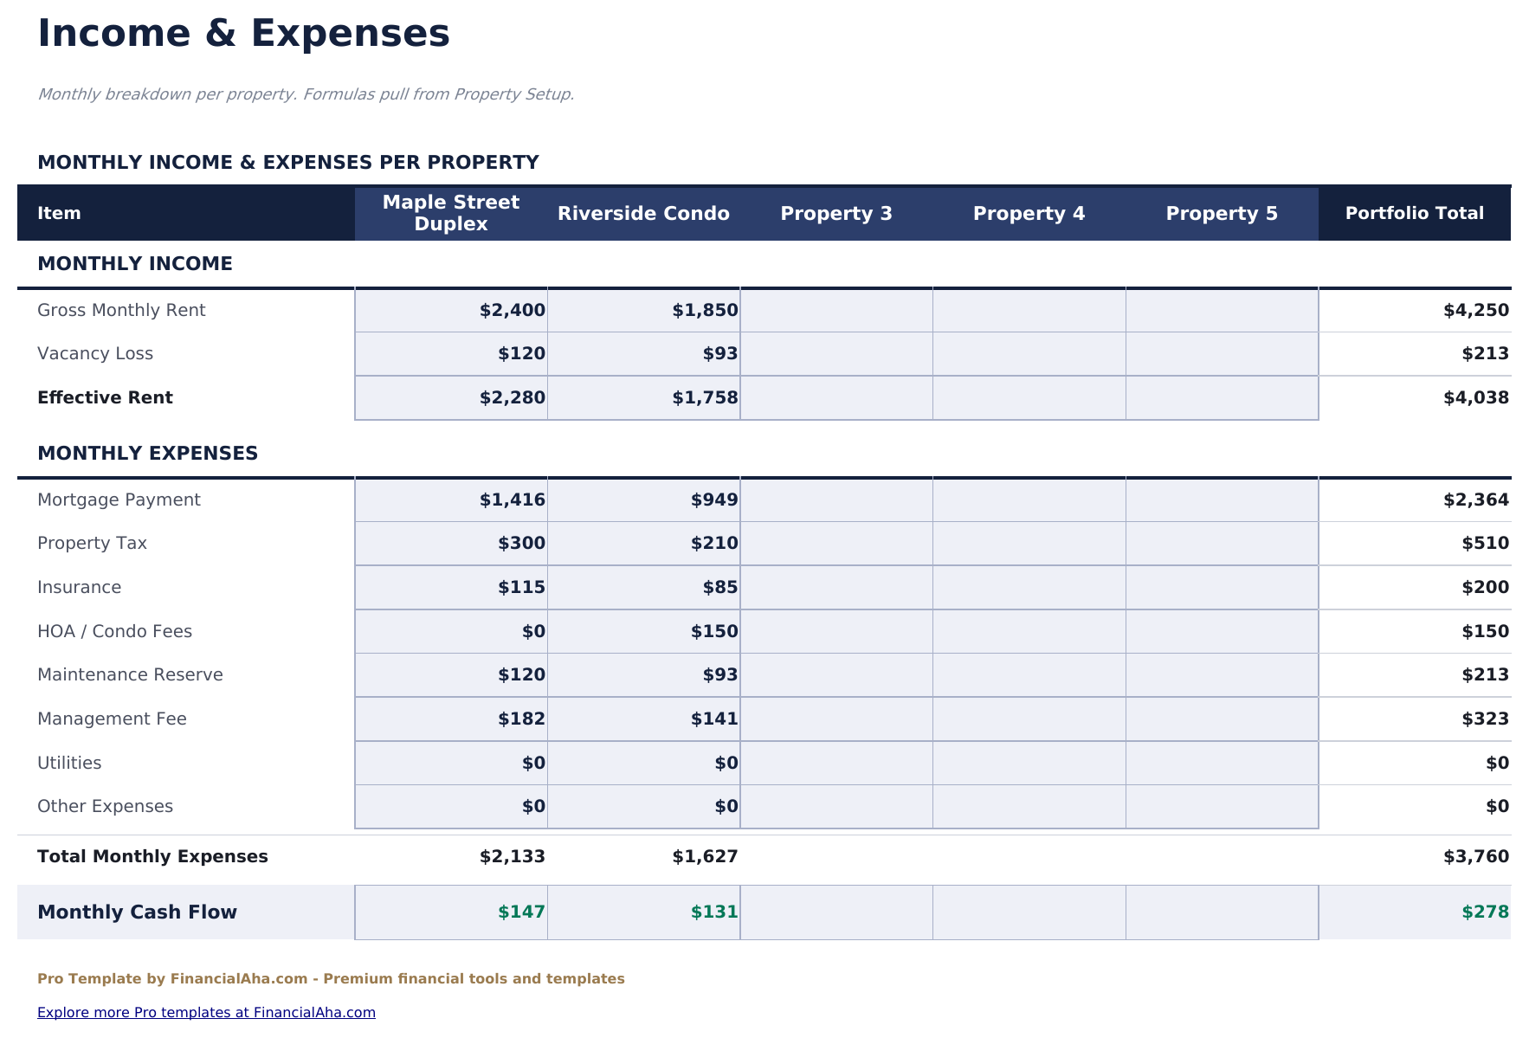
Task: Open the Explore more Pro templates link
Action: pos(206,1011)
